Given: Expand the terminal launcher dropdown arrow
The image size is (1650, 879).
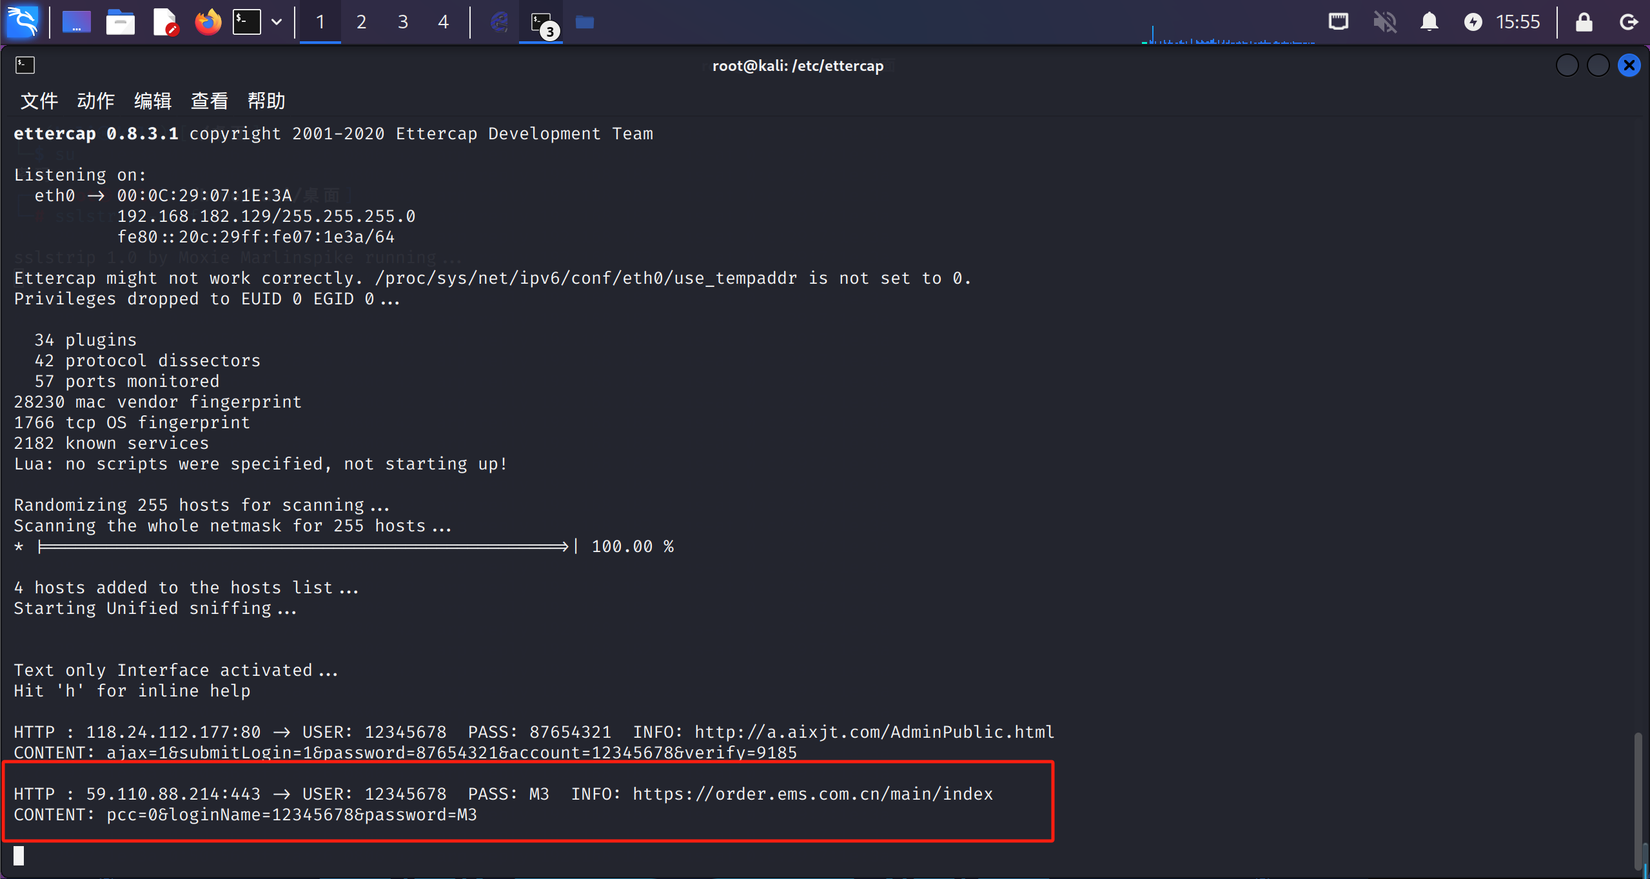Looking at the screenshot, I should pyautogui.click(x=277, y=22).
